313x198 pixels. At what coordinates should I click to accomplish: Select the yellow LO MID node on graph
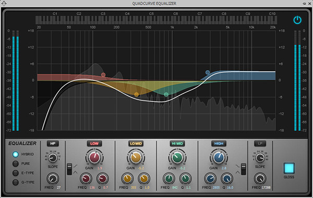click(x=137, y=95)
